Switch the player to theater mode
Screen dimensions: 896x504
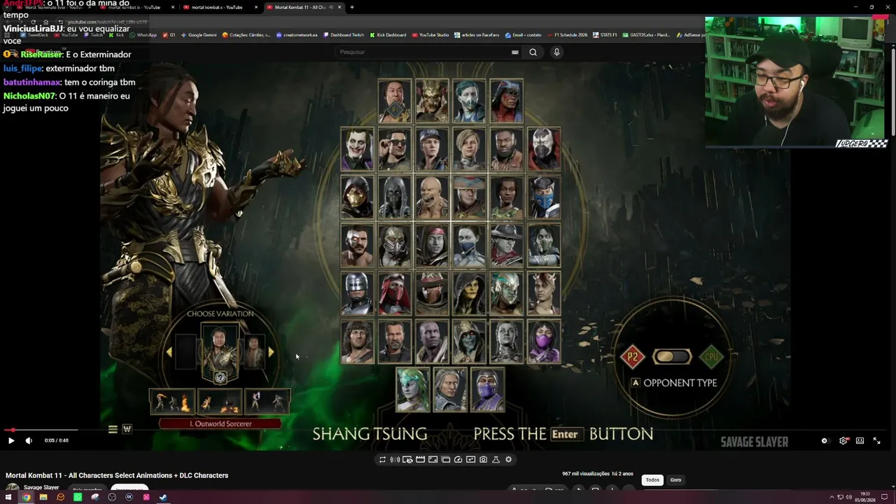click(860, 441)
